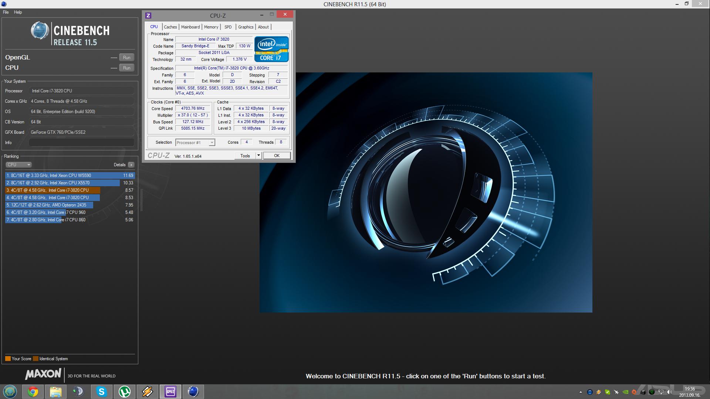The width and height of the screenshot is (710, 399).
Task: Open the Tools dropdown arrow in CPU-Z
Action: 259,156
